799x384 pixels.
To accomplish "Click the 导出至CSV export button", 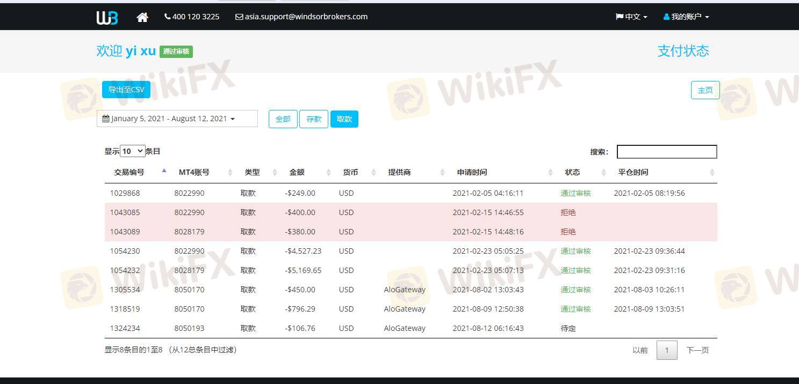I will [126, 90].
